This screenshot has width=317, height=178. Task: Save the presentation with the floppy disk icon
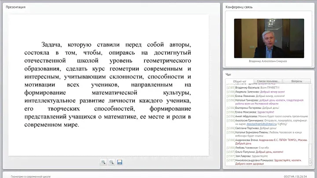120,162
